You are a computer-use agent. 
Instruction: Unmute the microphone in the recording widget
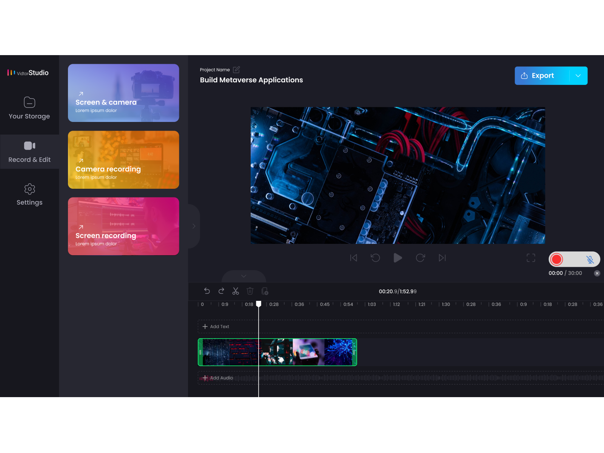(590, 259)
